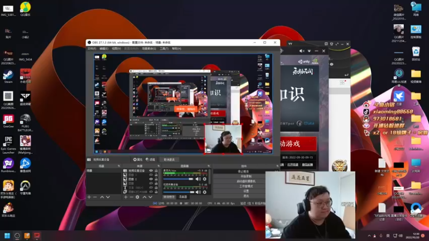Mute speaker icon in game launcher window

(302, 51)
